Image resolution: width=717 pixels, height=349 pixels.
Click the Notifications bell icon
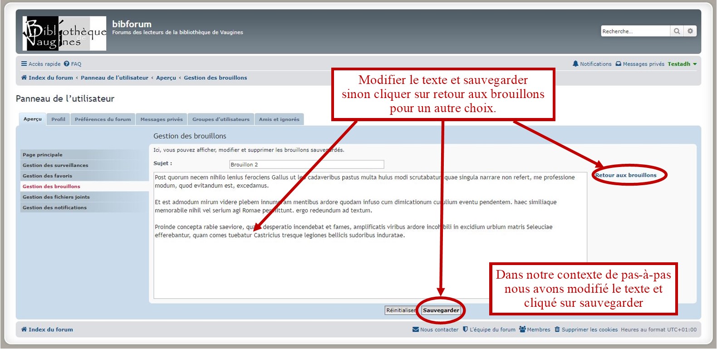pyautogui.click(x=575, y=64)
